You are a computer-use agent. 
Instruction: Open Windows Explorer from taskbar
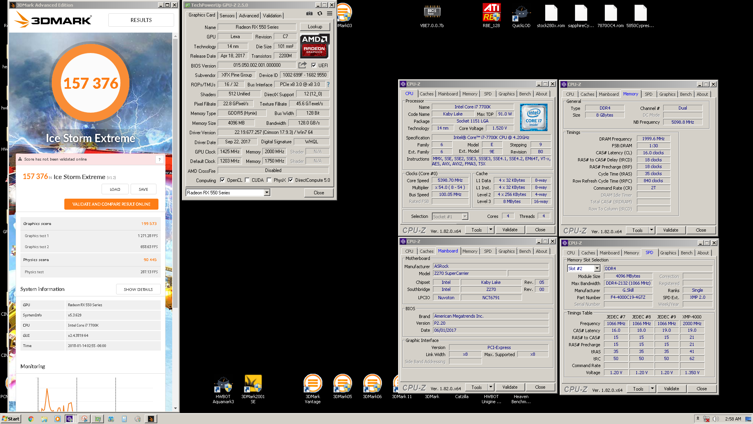pyautogui.click(x=44, y=419)
